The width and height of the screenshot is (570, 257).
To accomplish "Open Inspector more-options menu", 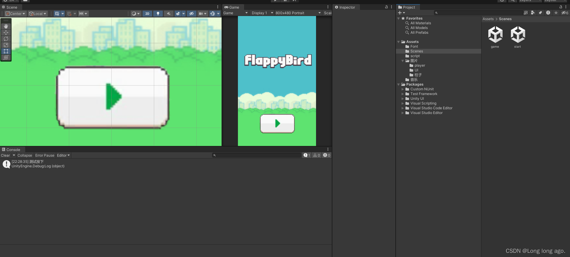I will pyautogui.click(x=391, y=7).
